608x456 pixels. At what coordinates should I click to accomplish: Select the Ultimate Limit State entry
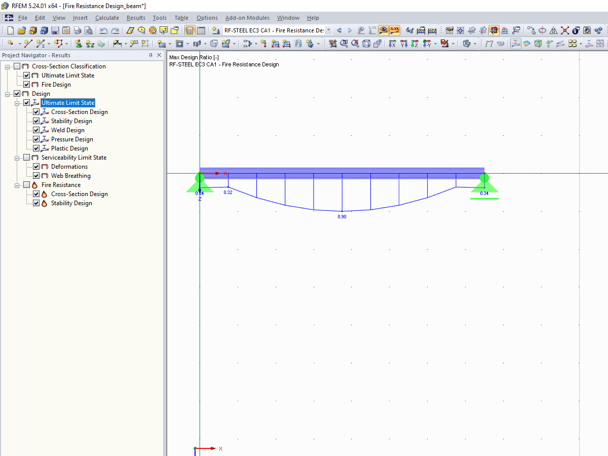point(68,103)
